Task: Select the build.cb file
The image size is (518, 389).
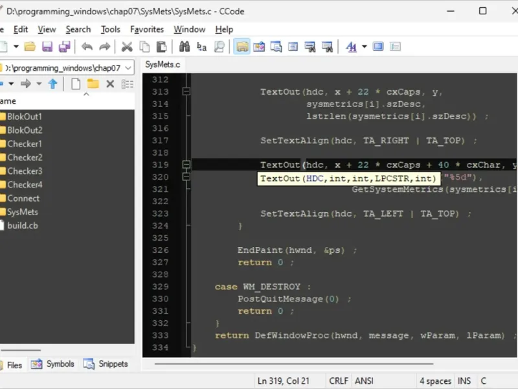Action: pos(23,226)
